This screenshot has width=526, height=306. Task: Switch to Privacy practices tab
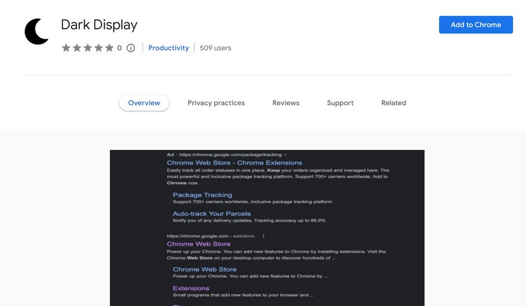216,103
